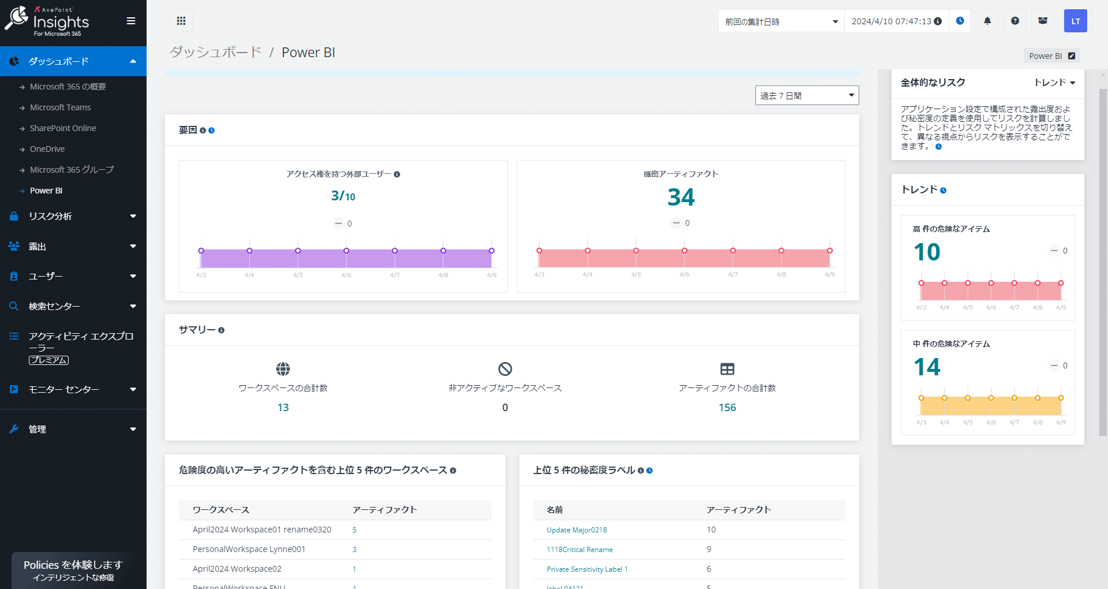Collapse the ダッシュボード menu section
The width and height of the screenshot is (1108, 589).
(x=73, y=61)
